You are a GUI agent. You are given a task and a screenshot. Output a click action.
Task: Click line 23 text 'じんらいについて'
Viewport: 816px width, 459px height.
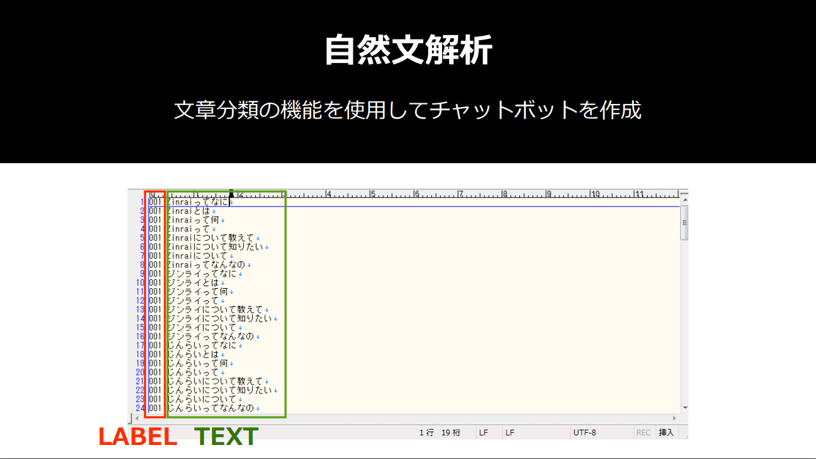[202, 398]
